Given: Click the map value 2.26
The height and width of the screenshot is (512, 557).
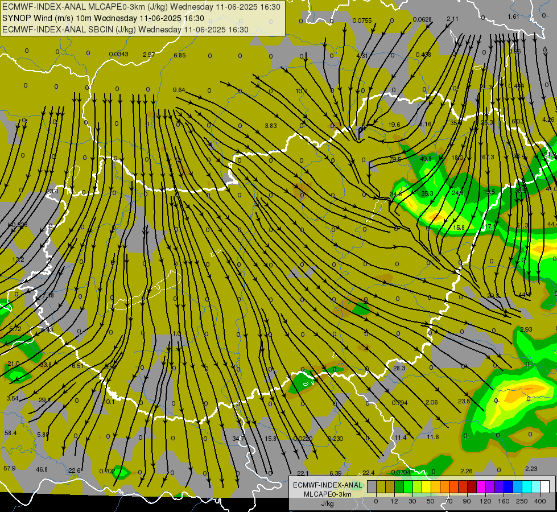Looking at the screenshot, I should coord(467,471).
